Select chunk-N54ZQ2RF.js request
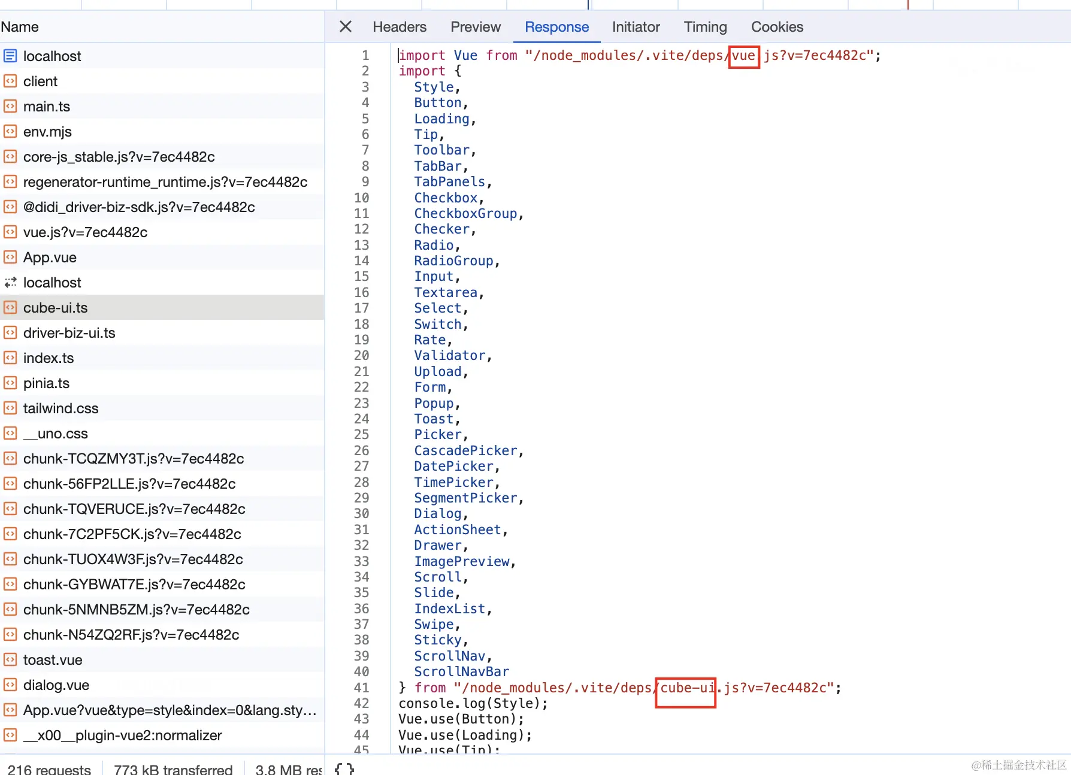The image size is (1071, 775). point(162,635)
